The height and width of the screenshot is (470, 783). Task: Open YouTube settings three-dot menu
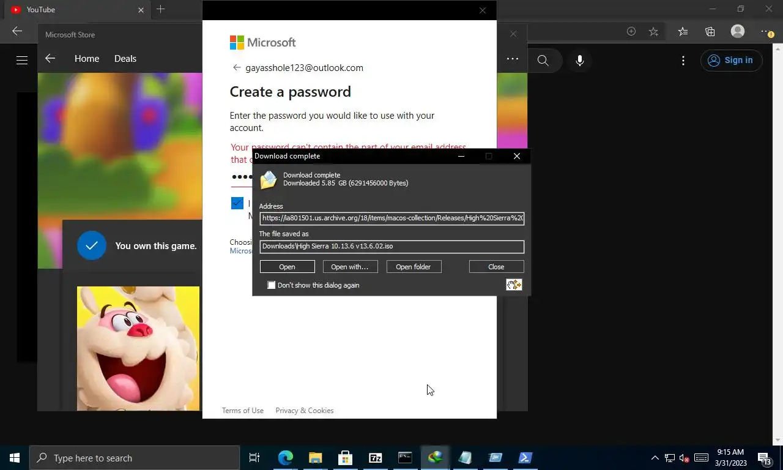[683, 61]
